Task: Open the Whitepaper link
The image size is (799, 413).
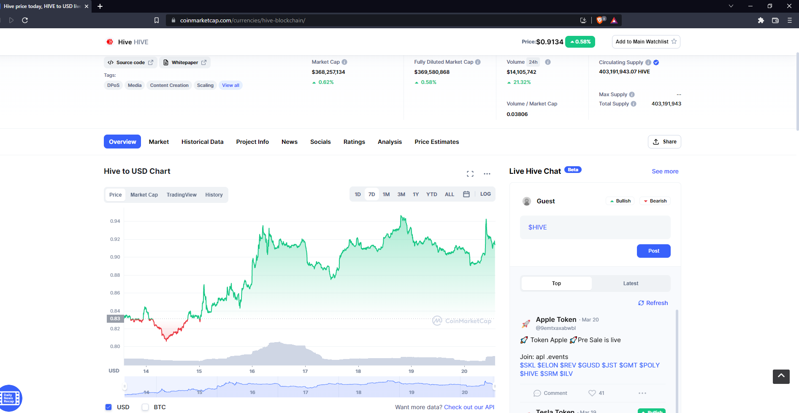Action: coord(185,62)
